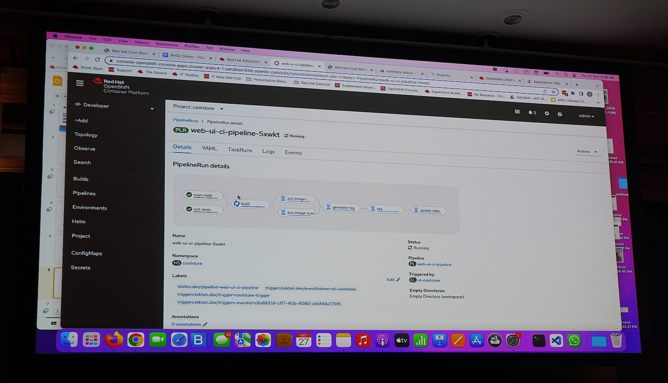
Task: Open the help question mark icon
Action: tap(560, 114)
